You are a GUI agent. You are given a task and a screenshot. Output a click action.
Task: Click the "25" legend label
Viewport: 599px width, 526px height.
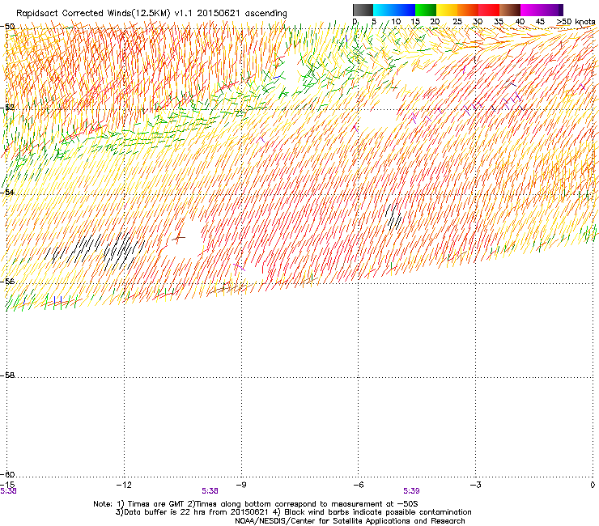(457, 22)
